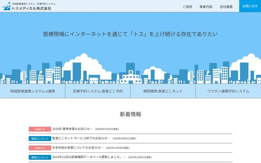This screenshot has height=163, width=261.
Task: Open the ご挨拶 menu item
Action: [x=188, y=7]
